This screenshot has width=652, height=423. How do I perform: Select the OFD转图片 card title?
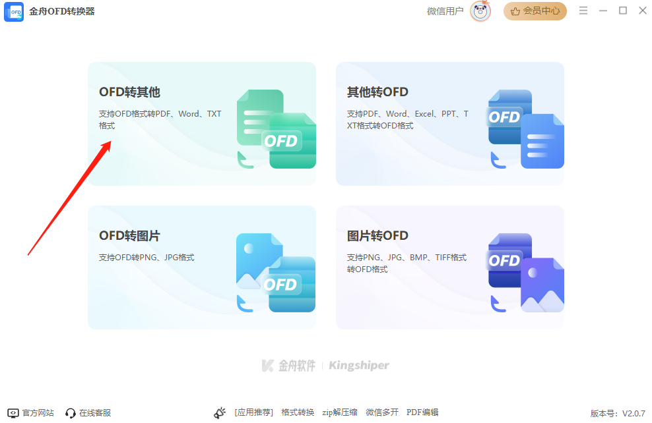(129, 236)
